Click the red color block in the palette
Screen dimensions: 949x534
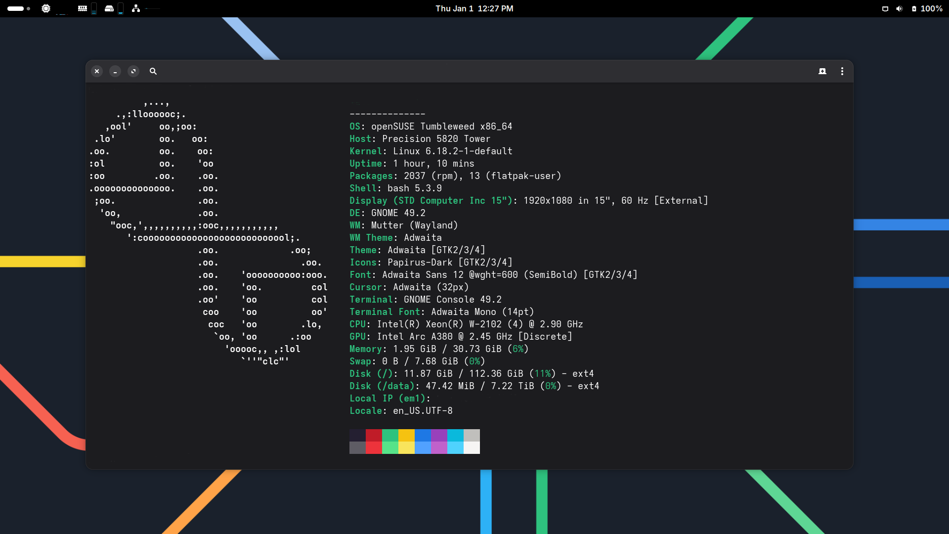374,435
